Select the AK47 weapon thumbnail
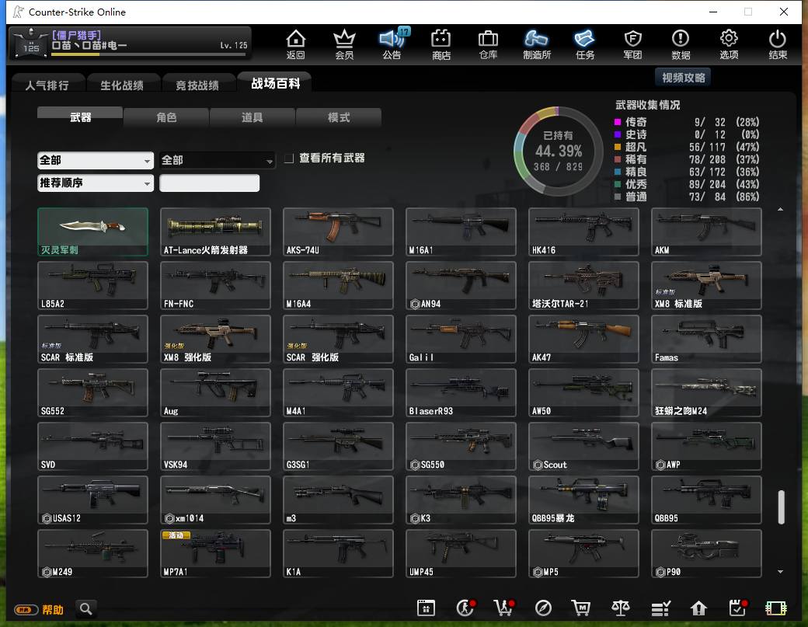 coord(583,339)
